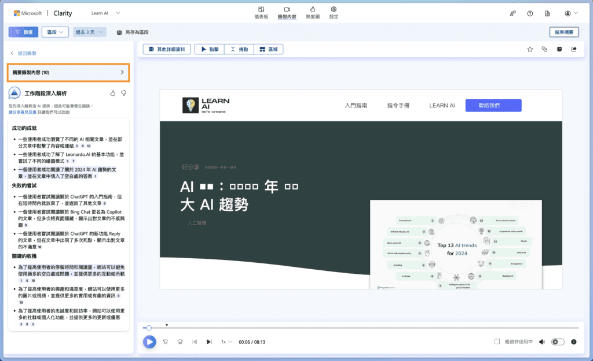Open the help question mark icon
Image resolution: width=593 pixels, height=361 pixels.
tap(530, 13)
